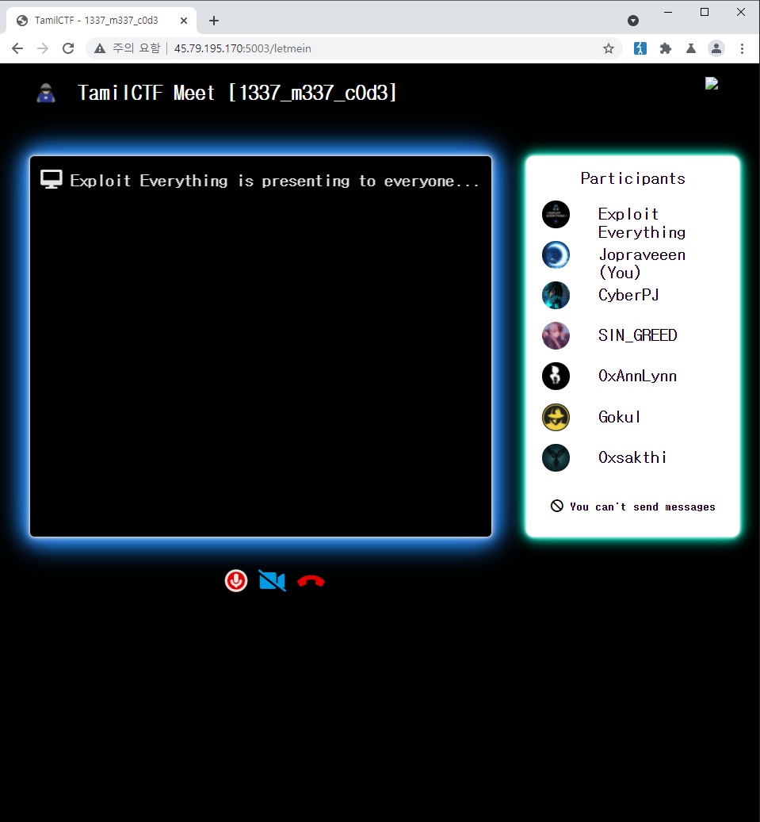The height and width of the screenshot is (822, 760).
Task: Click the monitor presenting icon
Action: click(52, 179)
